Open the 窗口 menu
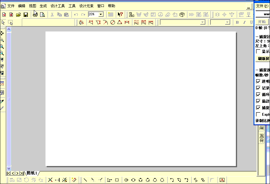 (101, 6)
